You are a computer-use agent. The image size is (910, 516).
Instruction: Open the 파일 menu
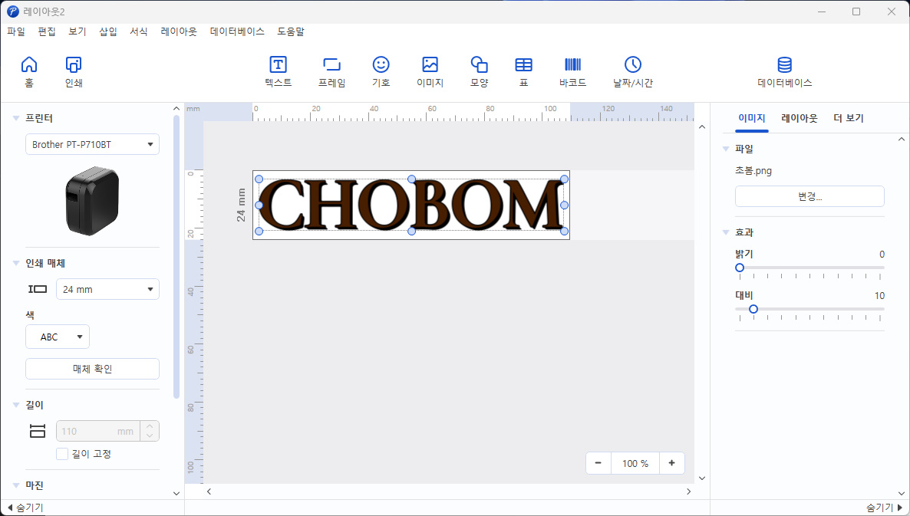pyautogui.click(x=16, y=31)
